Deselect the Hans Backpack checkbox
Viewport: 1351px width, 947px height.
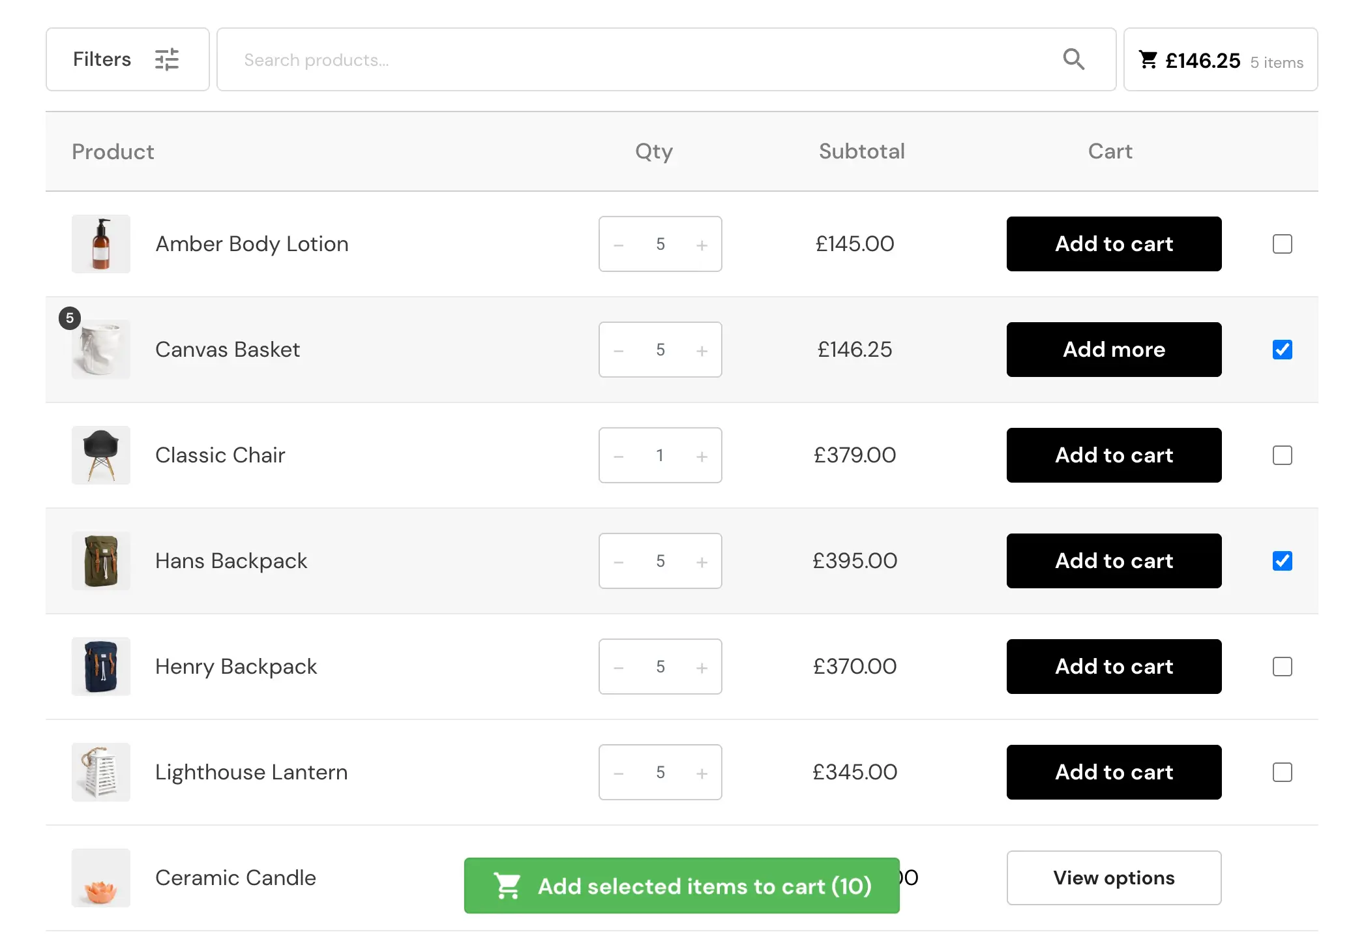(x=1282, y=561)
